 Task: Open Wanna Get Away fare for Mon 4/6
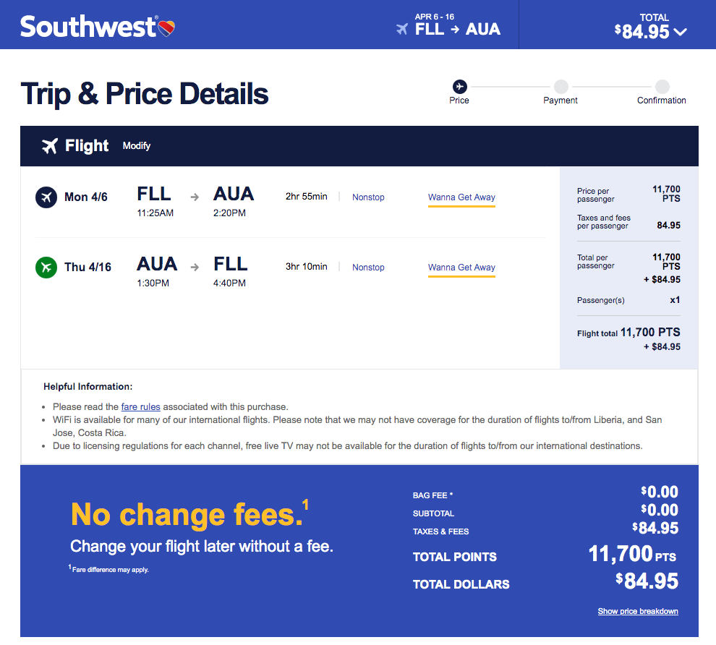(x=461, y=197)
